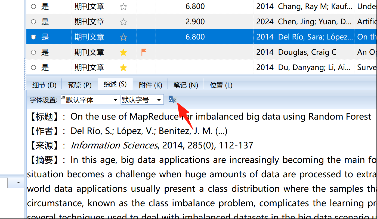The image size is (377, 219).
Task: Click the 【标题】 line about MapReduce
Action: (199, 117)
